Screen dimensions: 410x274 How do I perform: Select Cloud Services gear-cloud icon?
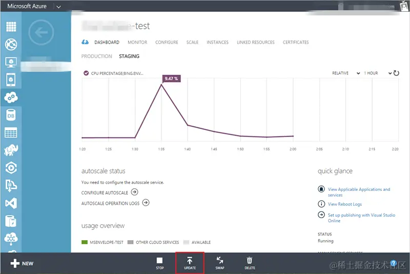click(x=11, y=97)
